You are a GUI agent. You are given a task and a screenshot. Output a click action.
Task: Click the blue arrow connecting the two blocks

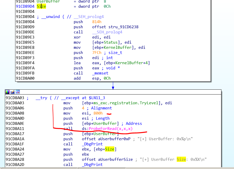pyautogui.click(x=113, y=86)
